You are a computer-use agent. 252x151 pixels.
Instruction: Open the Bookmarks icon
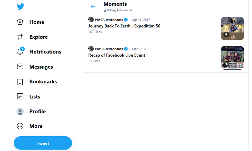20,82
